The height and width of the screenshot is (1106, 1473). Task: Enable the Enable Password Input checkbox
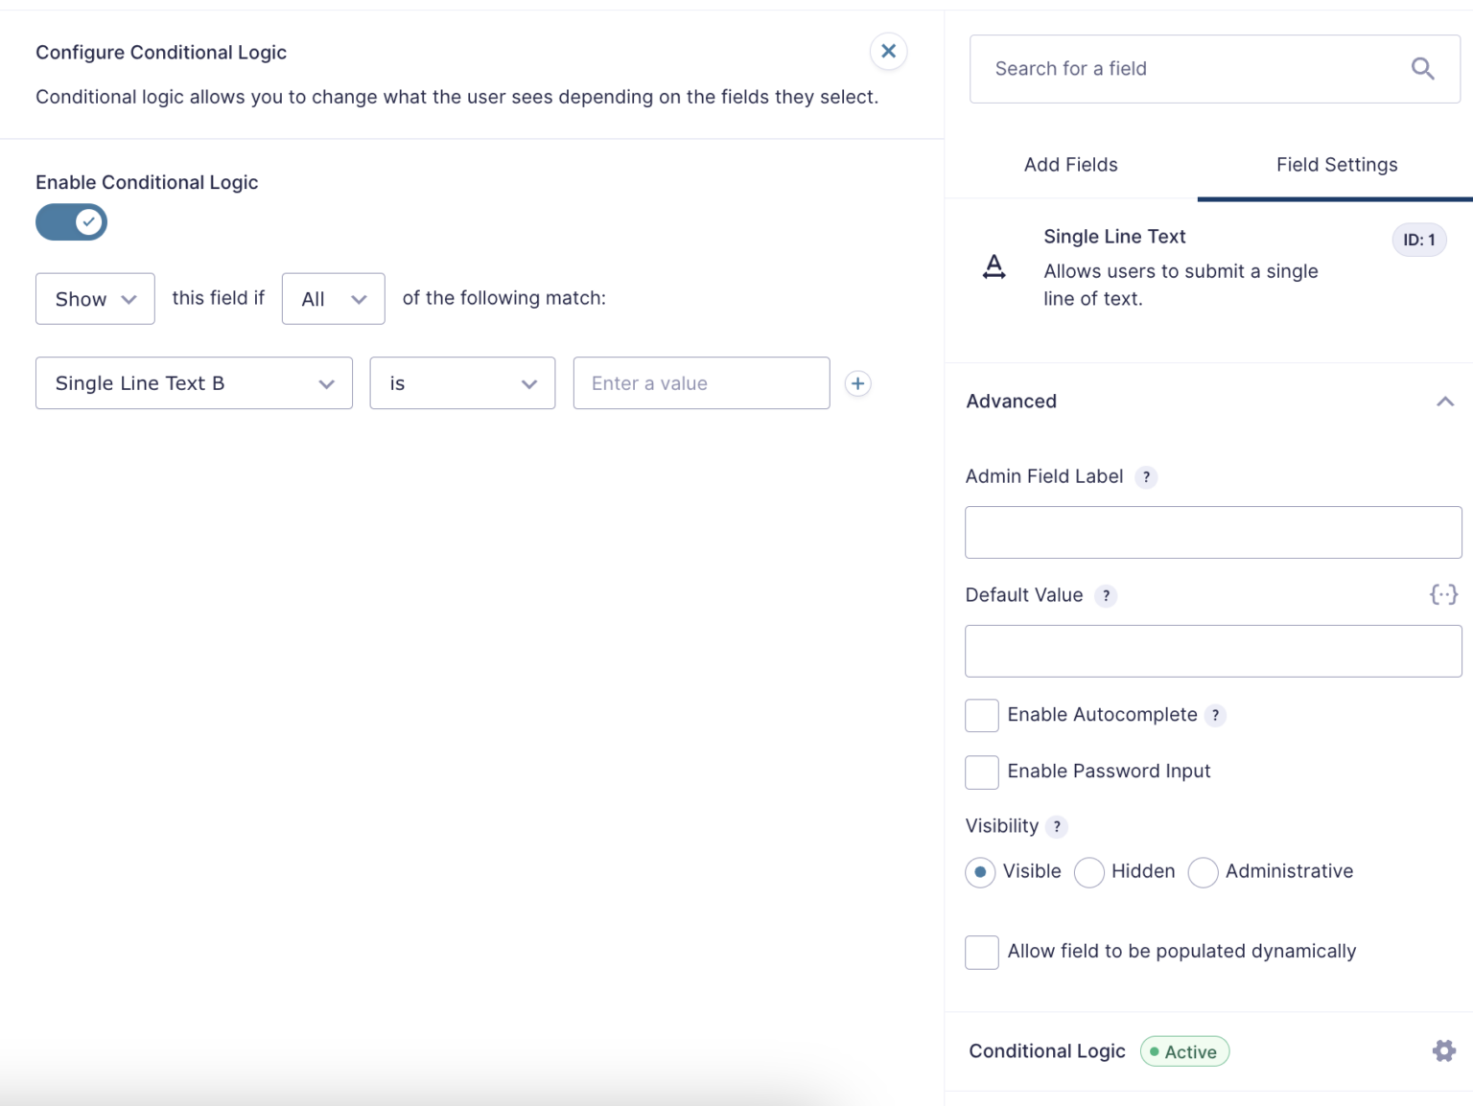point(981,772)
